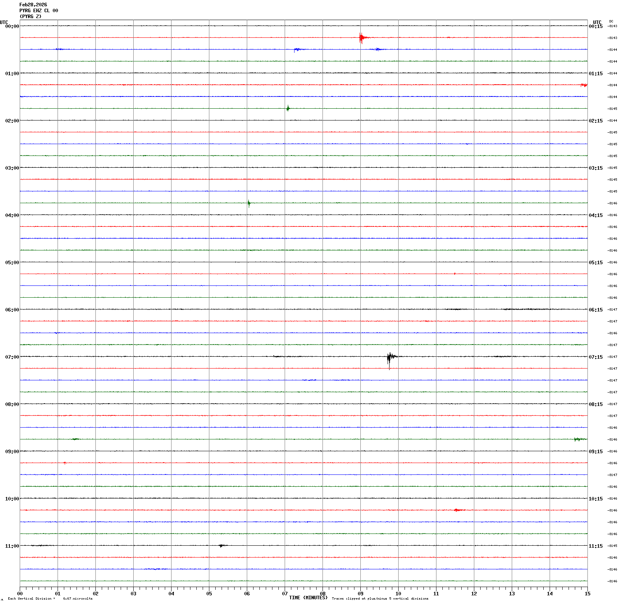619x604 pixels.
Task: Click the 15 minute axis tick label
Action: click(x=587, y=594)
